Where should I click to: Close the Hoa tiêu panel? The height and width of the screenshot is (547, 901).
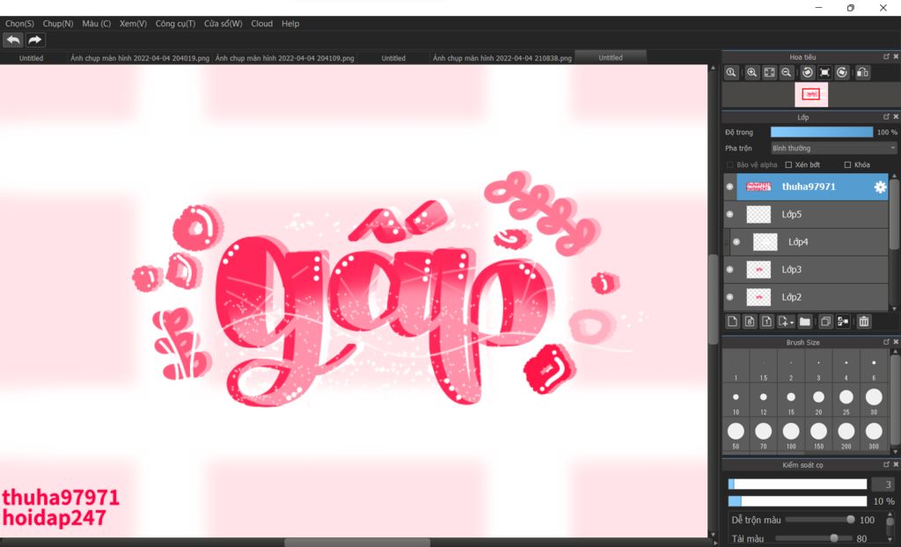tap(895, 57)
